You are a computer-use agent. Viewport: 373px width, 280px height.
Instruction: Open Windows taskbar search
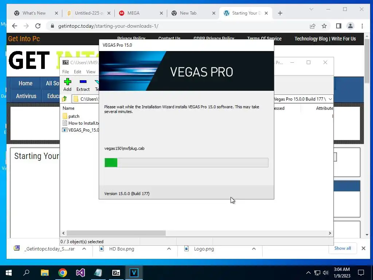coord(26,273)
